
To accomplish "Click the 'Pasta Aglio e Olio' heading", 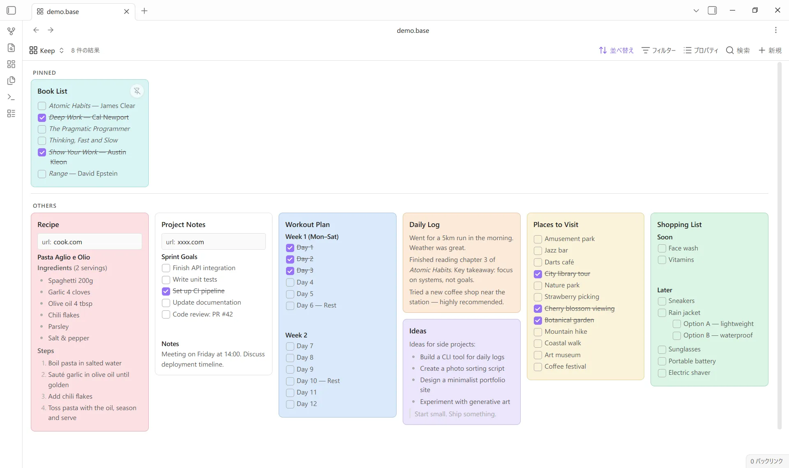I will pos(64,257).
